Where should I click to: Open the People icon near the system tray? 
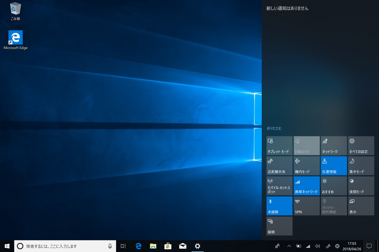coord(277,246)
